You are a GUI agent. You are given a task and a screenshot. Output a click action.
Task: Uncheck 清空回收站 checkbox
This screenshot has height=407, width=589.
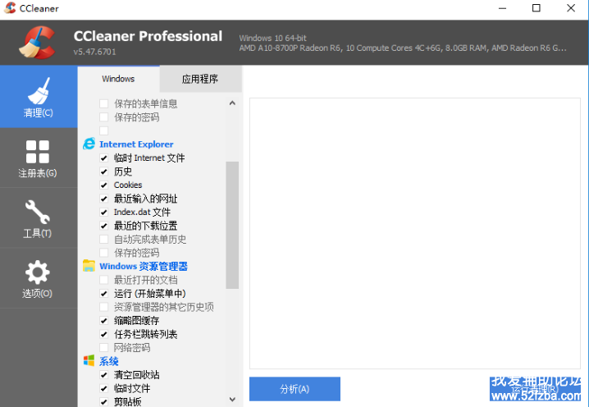[104, 374]
